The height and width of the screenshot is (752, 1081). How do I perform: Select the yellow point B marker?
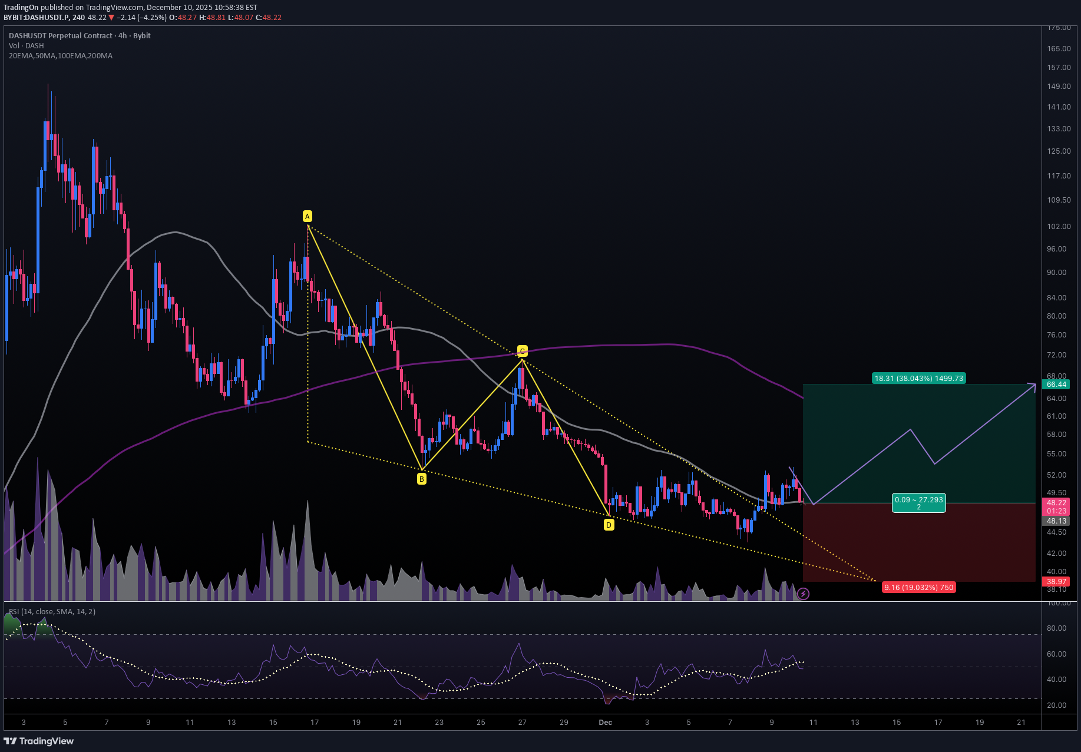(x=421, y=478)
